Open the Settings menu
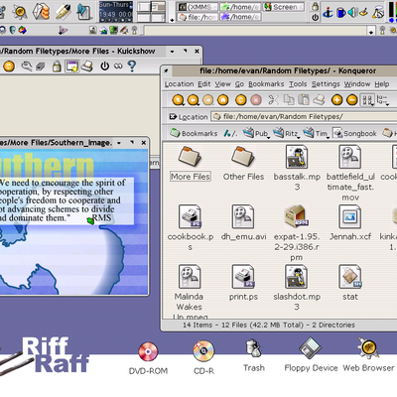This screenshot has height=397, width=397. point(326,84)
